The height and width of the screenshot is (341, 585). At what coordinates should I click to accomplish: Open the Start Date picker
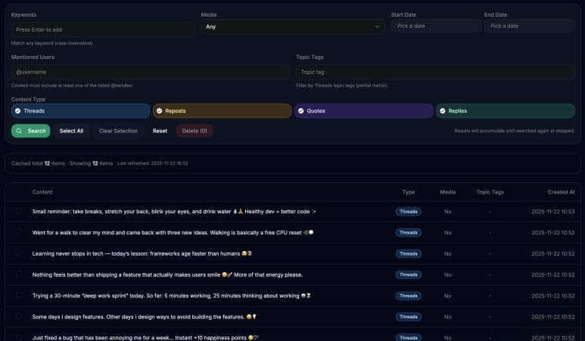coord(435,26)
